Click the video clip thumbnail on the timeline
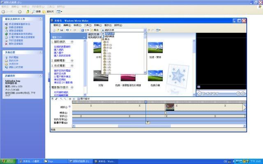Screen dimensions: 263x164 (169, 107)
